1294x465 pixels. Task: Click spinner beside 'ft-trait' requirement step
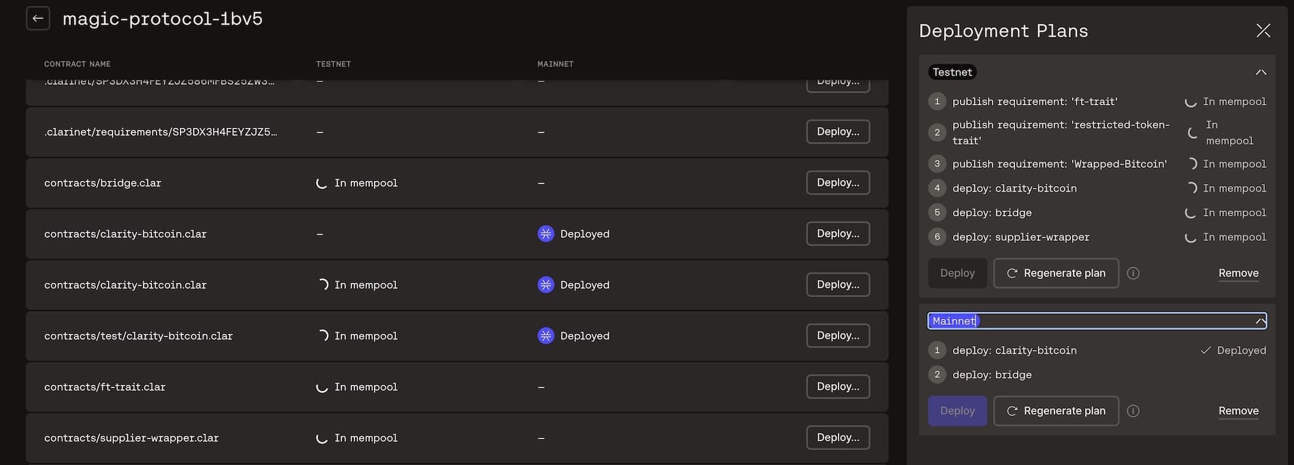[1190, 102]
